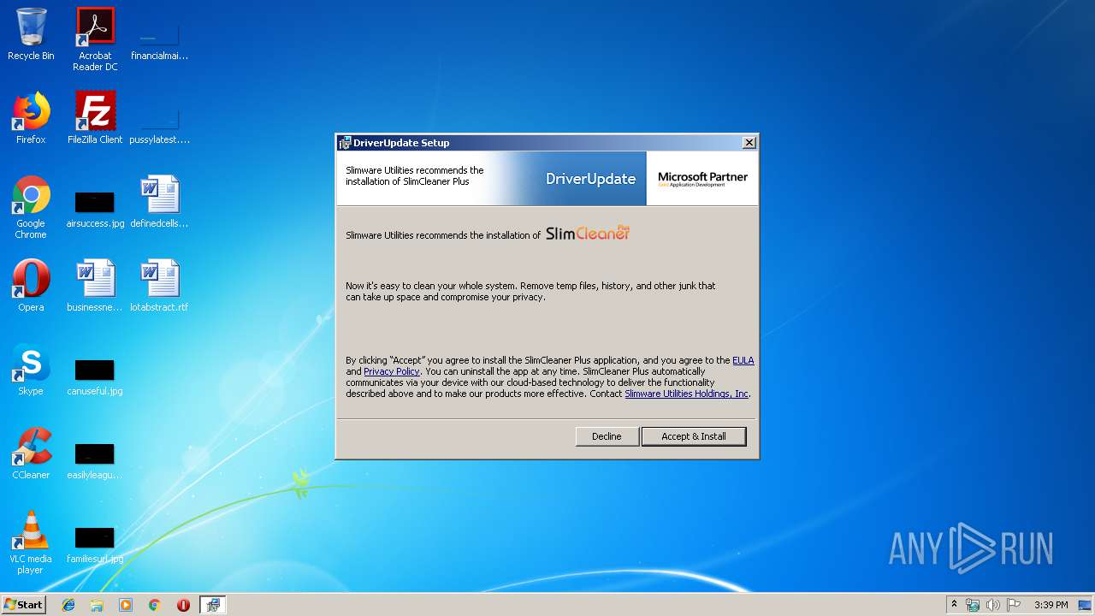Open the Windows Start menu
The image size is (1095, 616).
tap(23, 605)
